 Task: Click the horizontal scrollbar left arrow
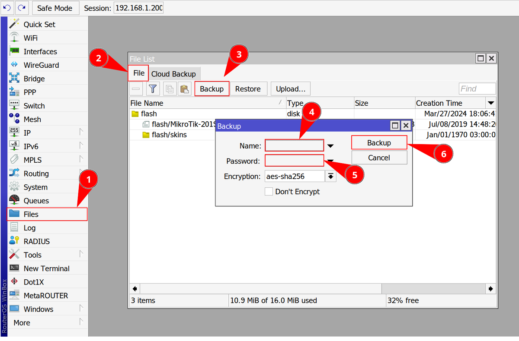pos(135,288)
